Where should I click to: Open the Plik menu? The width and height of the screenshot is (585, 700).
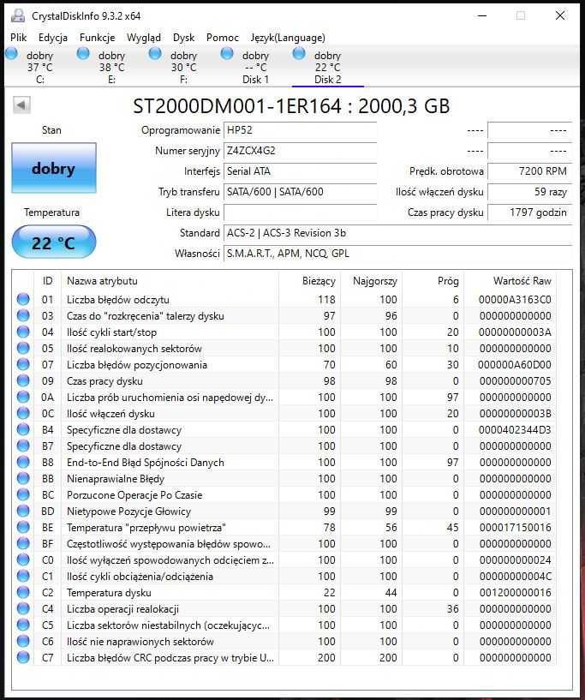click(x=19, y=38)
